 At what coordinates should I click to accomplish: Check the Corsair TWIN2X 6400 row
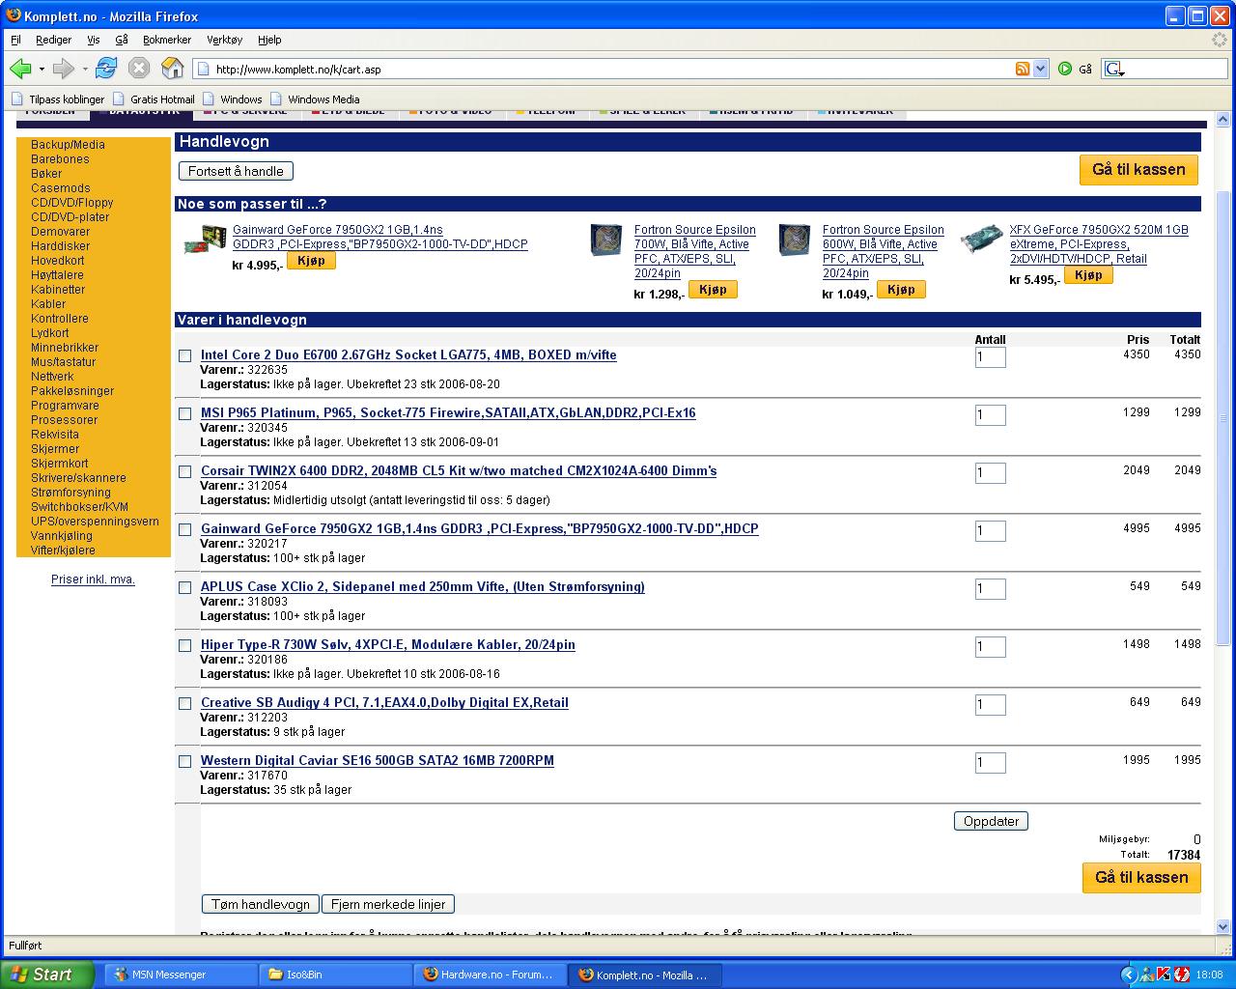tap(185, 471)
